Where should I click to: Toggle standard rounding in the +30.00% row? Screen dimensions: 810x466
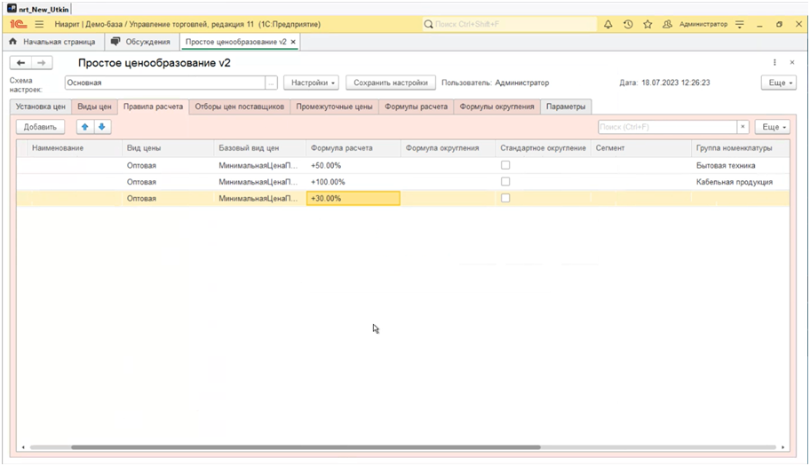click(x=505, y=198)
